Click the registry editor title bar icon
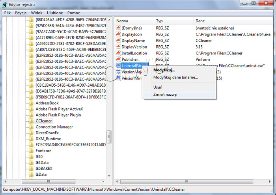The height and width of the screenshot is (195, 276). click(5, 5)
